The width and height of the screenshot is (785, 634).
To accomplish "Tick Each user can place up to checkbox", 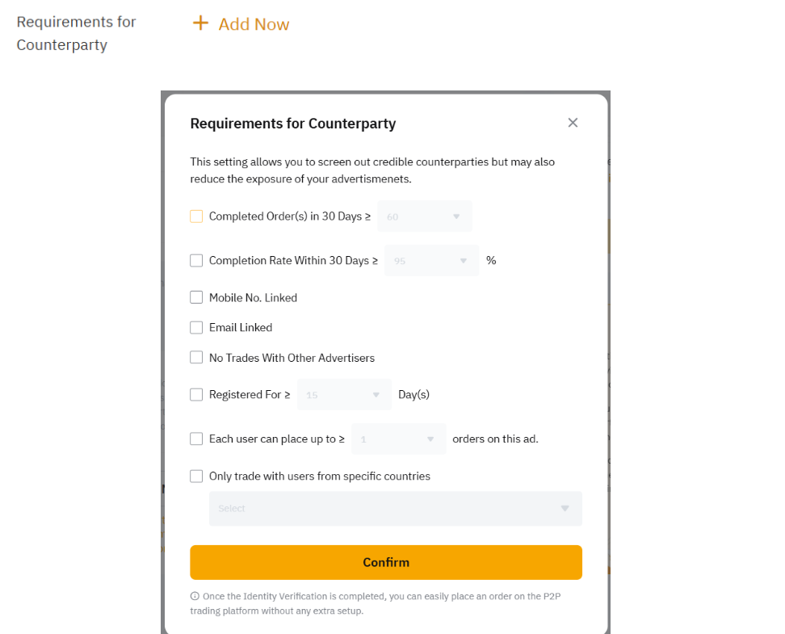I will point(196,439).
